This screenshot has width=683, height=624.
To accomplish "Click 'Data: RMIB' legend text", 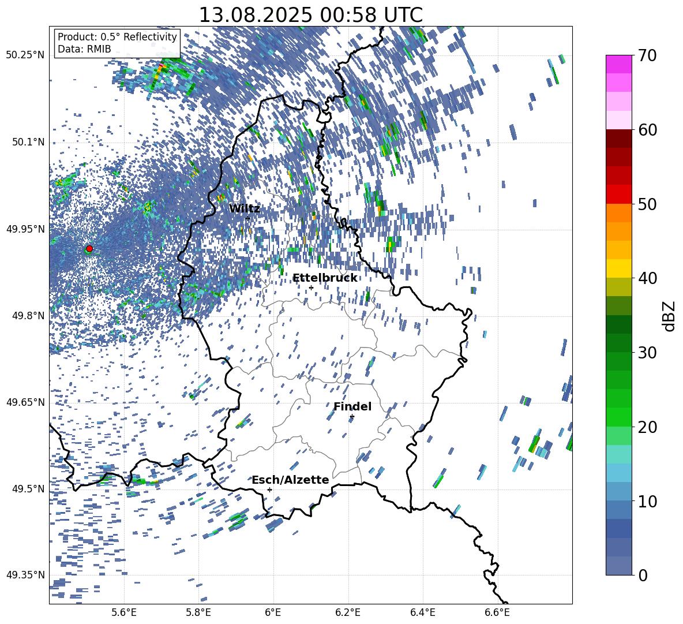I will pos(84,49).
